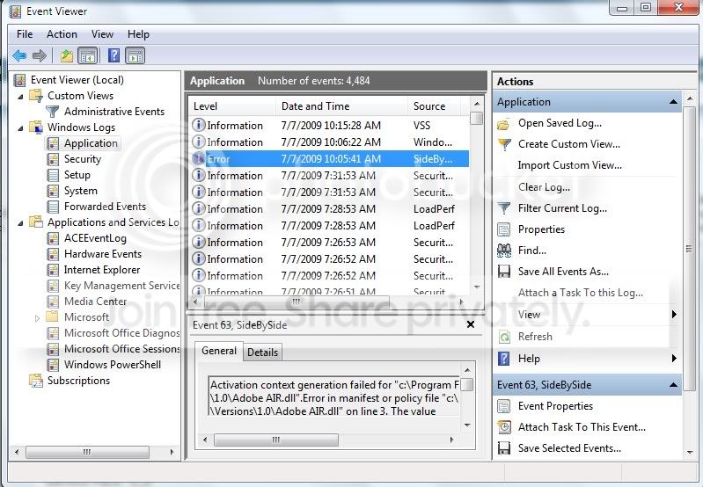Click the console tree horizontal scrollbar thumb

click(87, 452)
